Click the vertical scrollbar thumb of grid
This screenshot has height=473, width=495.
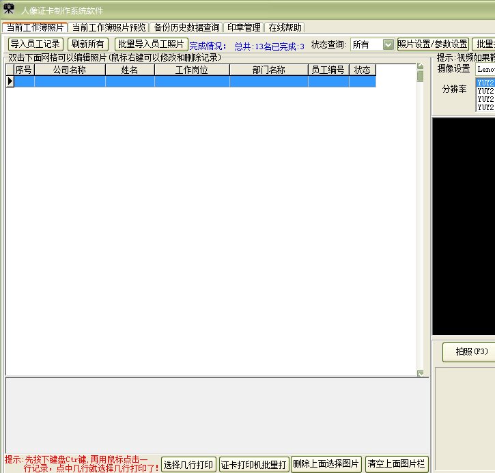tap(420, 76)
